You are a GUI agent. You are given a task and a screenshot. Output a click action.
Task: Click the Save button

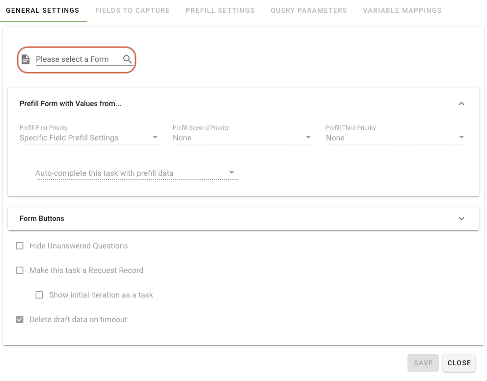(x=423, y=362)
